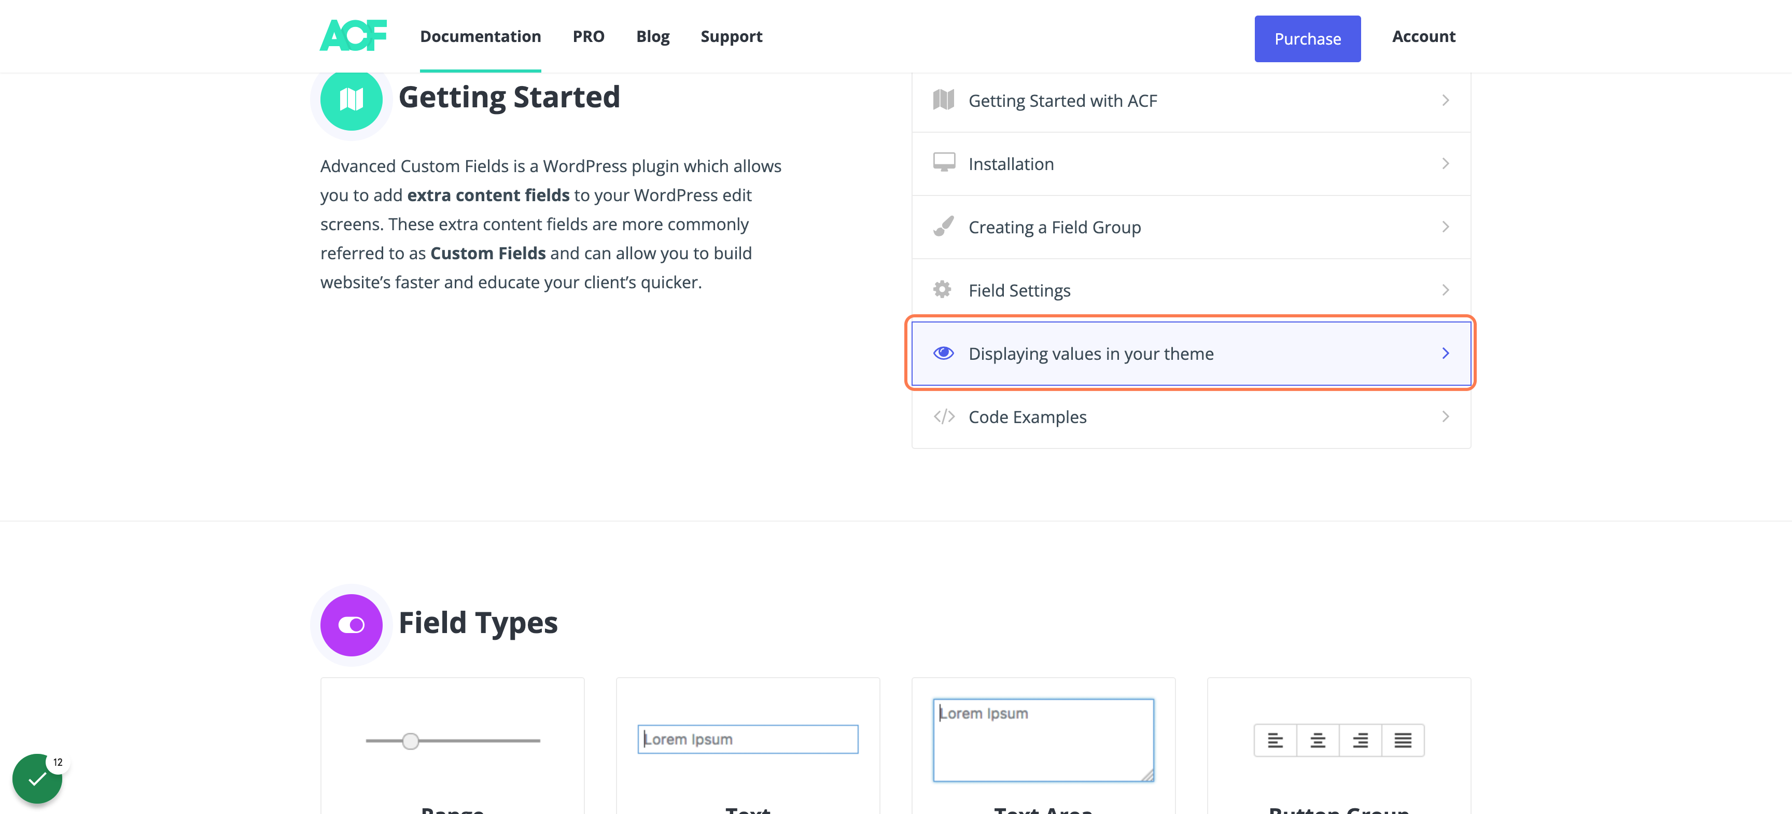The height and width of the screenshot is (814, 1792).
Task: Click the purple Field Types toggle icon
Action: coord(352,625)
